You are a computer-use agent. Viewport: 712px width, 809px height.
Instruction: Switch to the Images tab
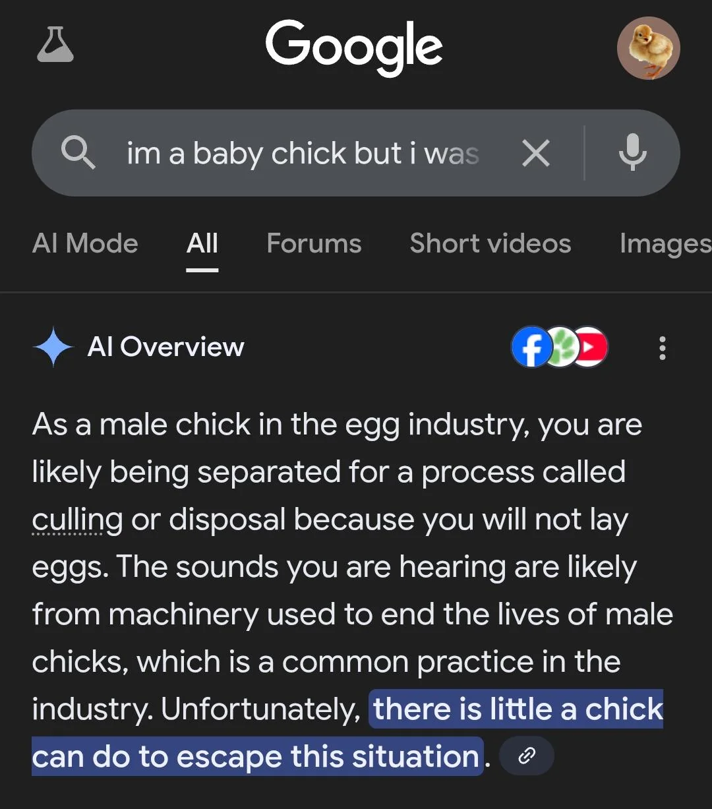[x=665, y=244]
